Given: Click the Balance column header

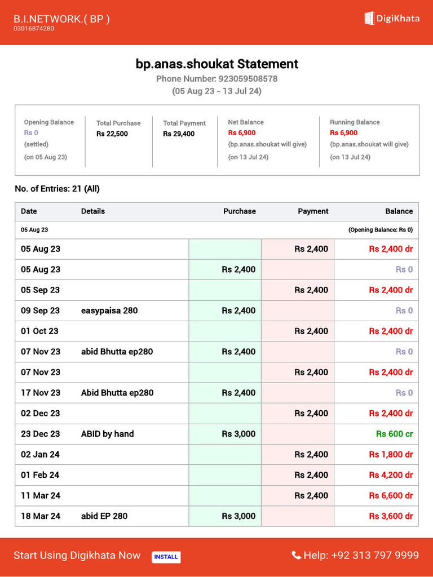Looking at the screenshot, I should tap(399, 211).
